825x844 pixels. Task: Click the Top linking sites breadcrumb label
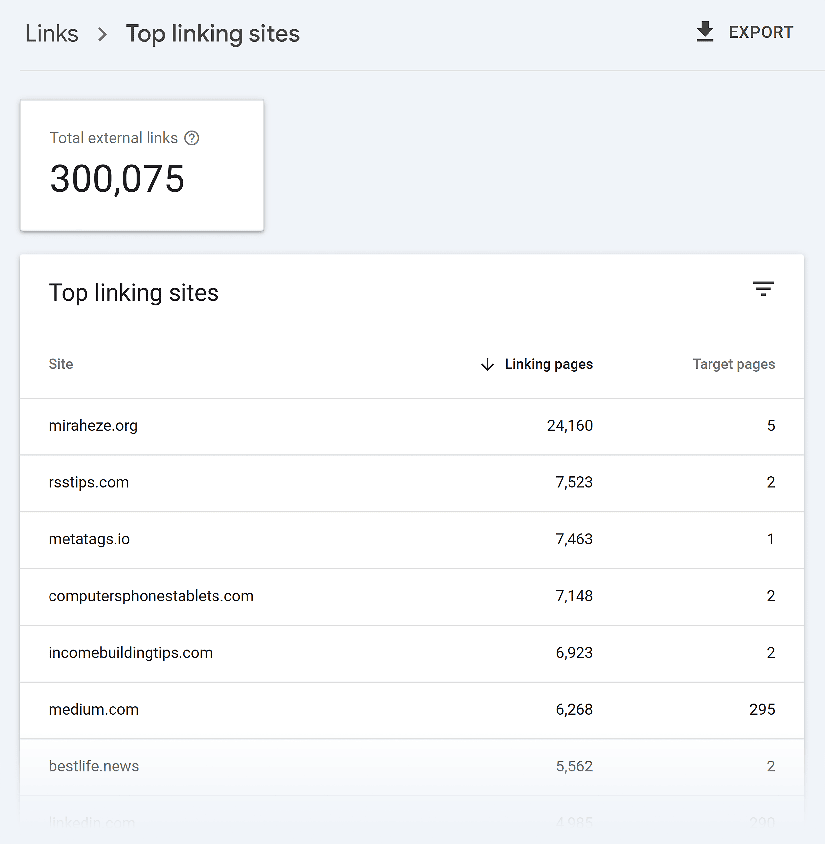[x=213, y=34]
